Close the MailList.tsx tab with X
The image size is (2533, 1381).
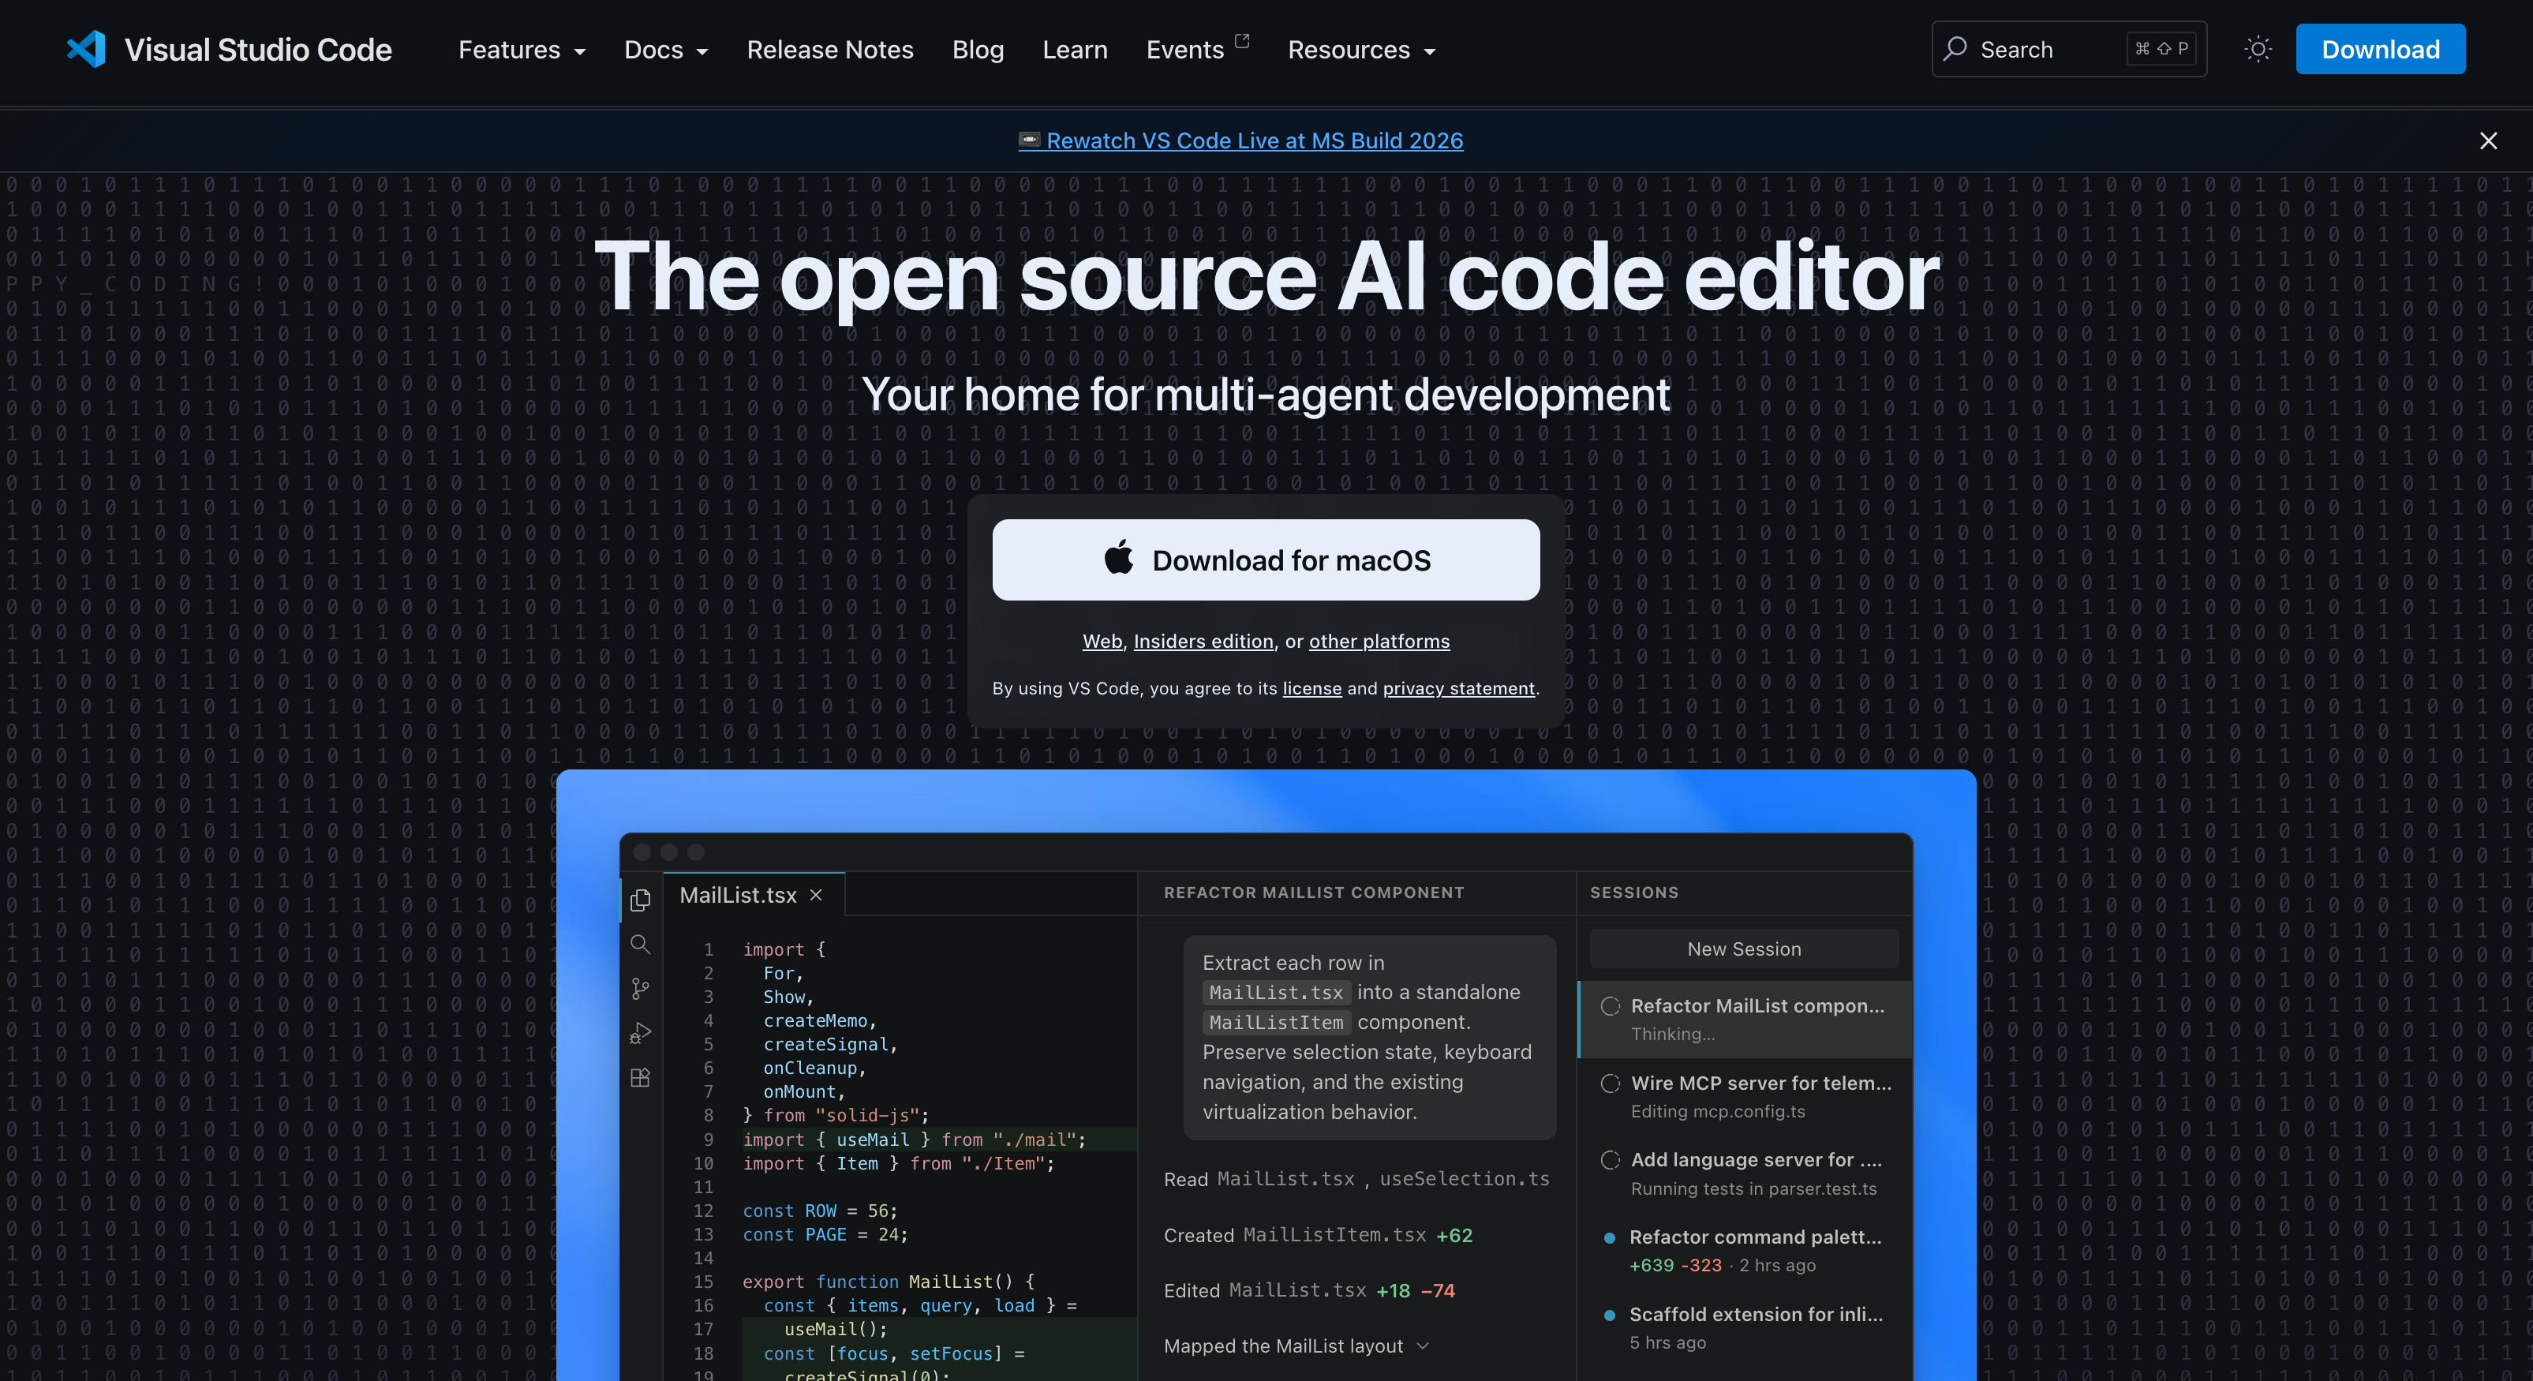click(815, 895)
